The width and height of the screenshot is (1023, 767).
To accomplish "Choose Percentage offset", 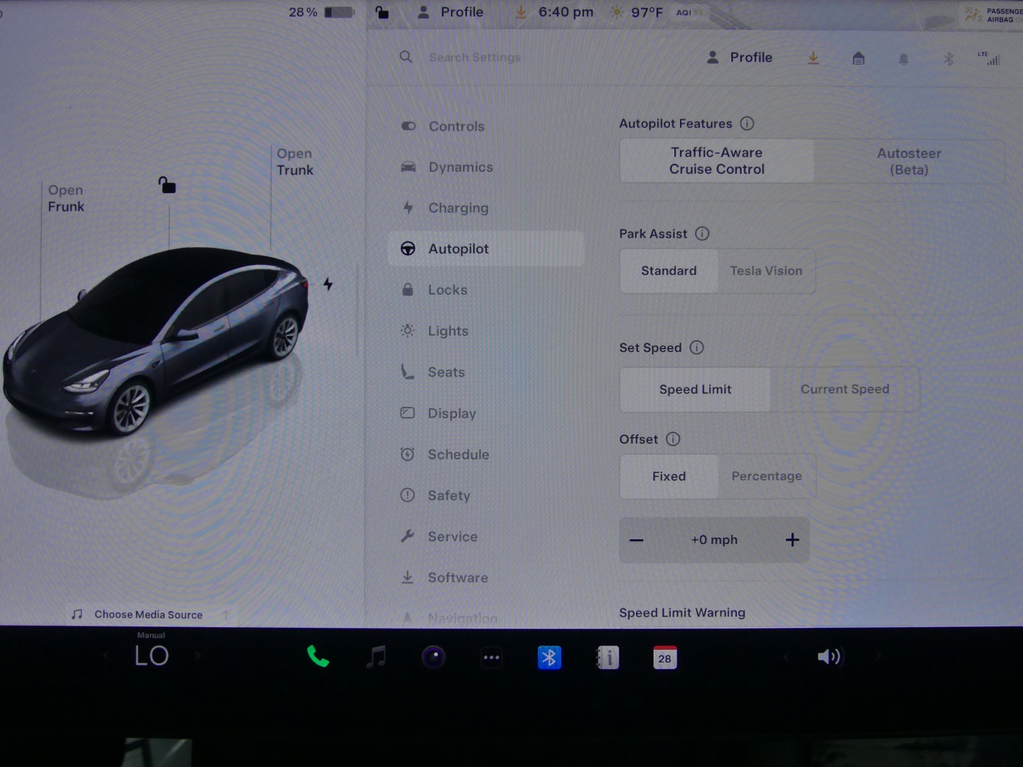I will [767, 477].
